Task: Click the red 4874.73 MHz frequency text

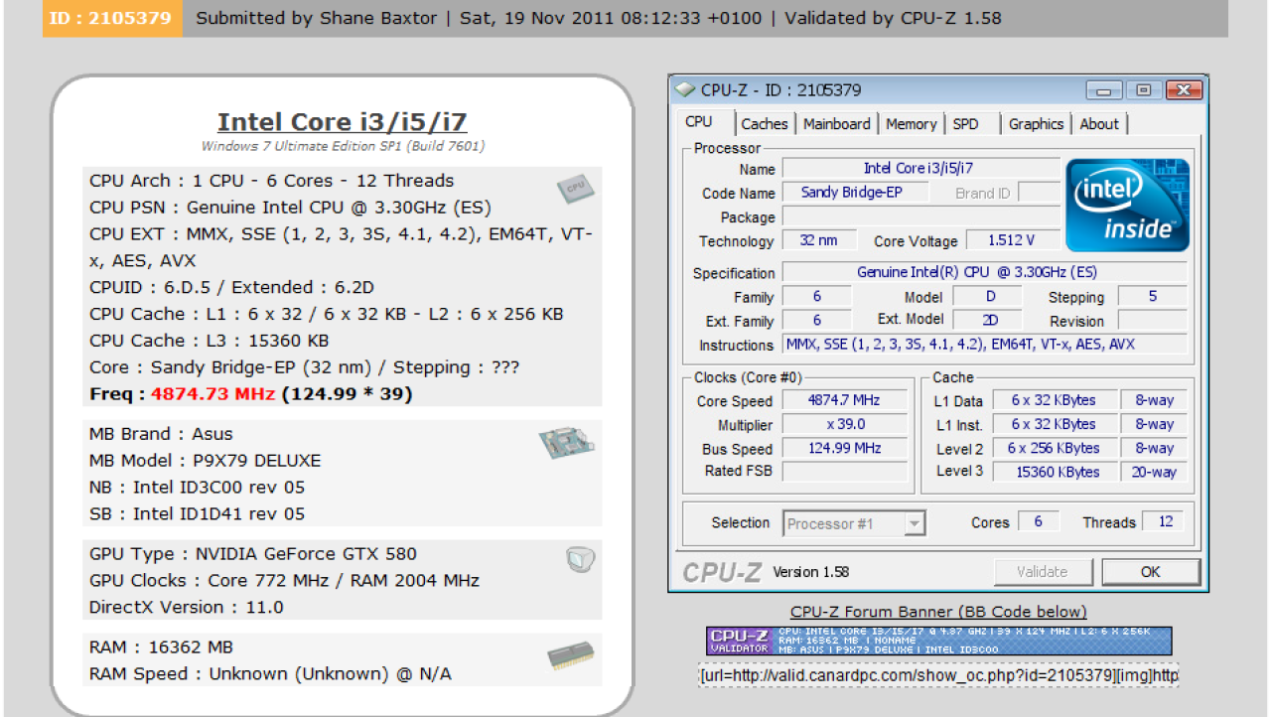Action: (x=212, y=394)
